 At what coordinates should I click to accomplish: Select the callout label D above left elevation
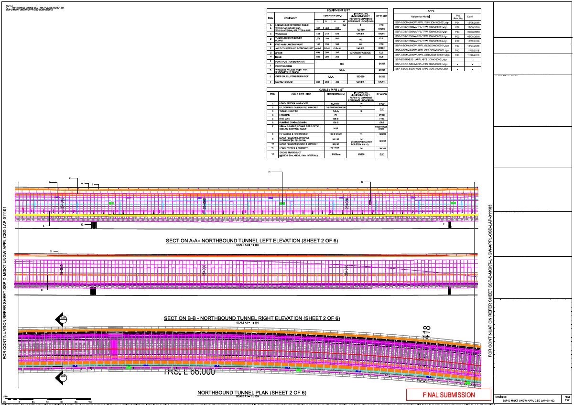pyautogui.click(x=362, y=182)
